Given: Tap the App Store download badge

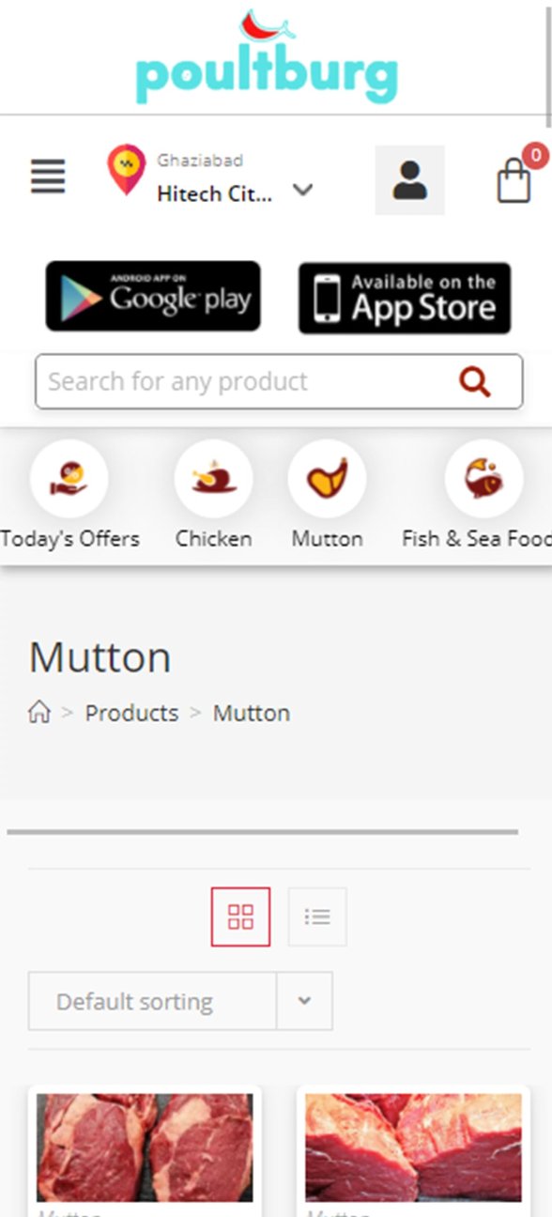Looking at the screenshot, I should coord(405,298).
